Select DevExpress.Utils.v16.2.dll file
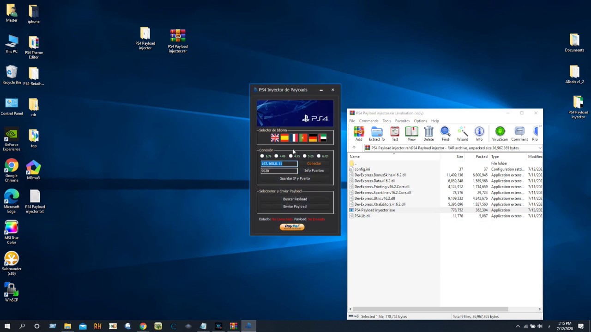The width and height of the screenshot is (591, 332). point(374,198)
